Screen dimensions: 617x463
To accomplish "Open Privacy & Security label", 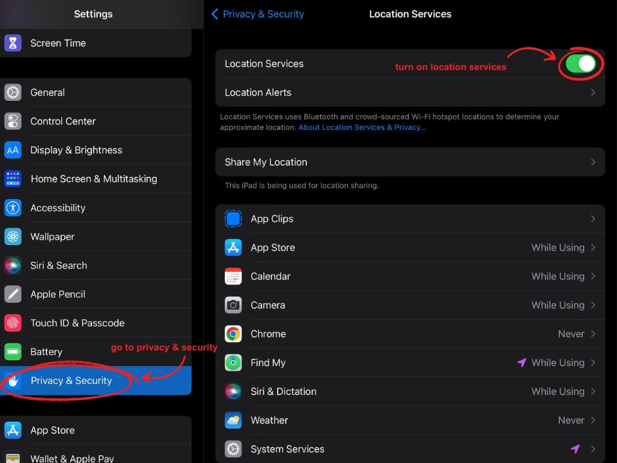I will pos(71,381).
